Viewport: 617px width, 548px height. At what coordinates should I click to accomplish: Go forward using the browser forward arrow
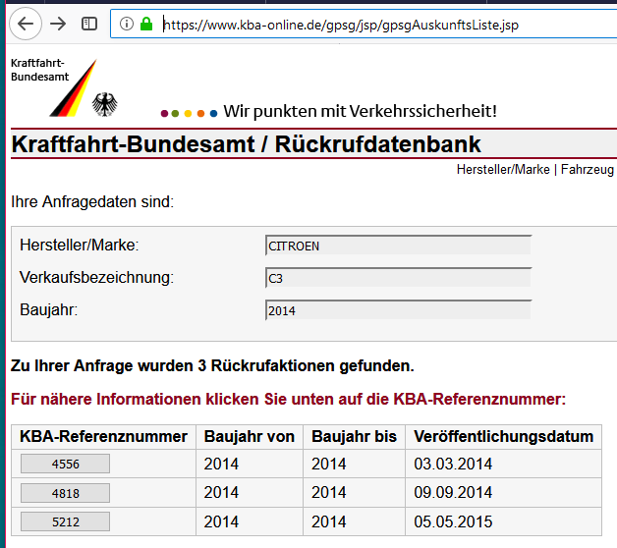(58, 24)
